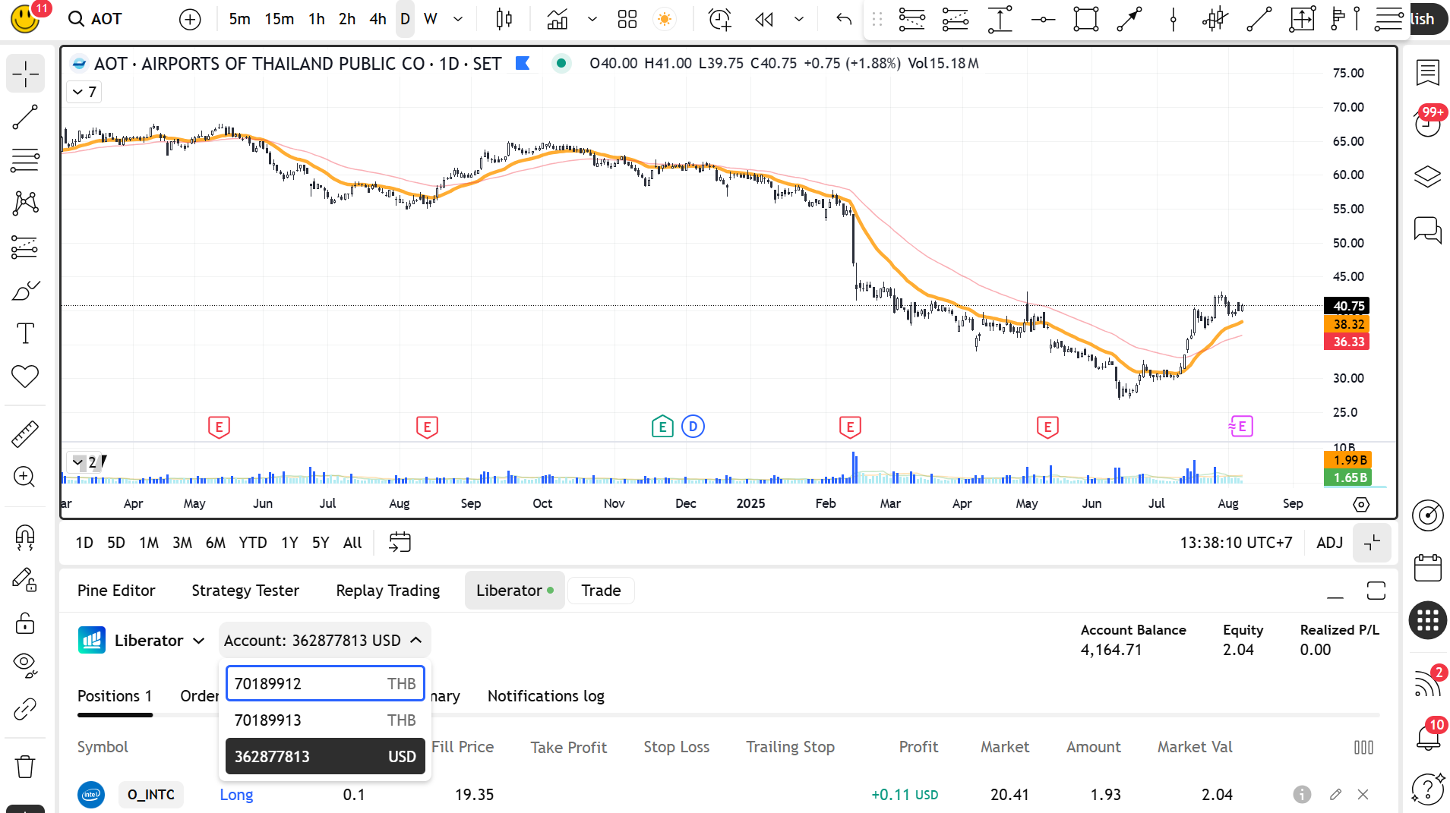The width and height of the screenshot is (1450, 813).
Task: Open symbol search for AOT
Action: tap(95, 19)
